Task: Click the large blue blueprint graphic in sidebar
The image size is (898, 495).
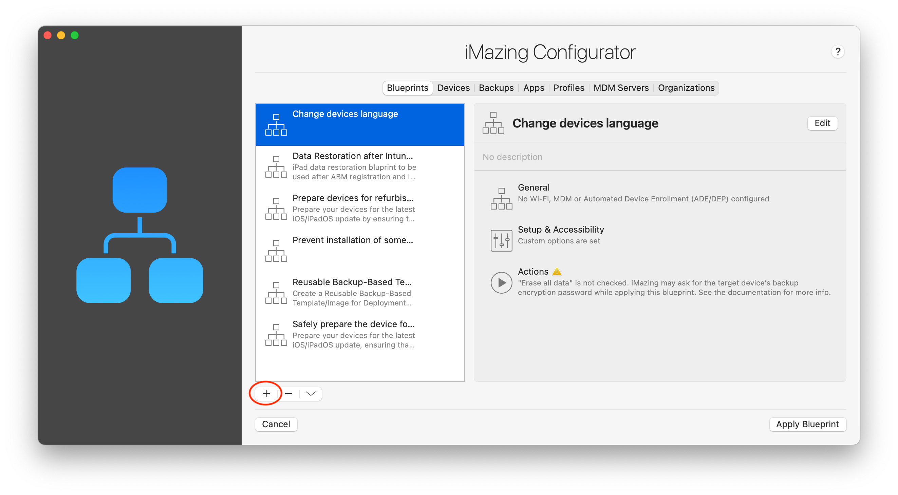Action: tap(139, 235)
